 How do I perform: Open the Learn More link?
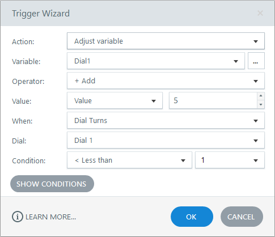tap(50, 217)
